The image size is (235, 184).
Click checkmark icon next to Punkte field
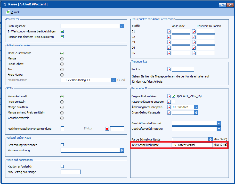(x=169, y=69)
